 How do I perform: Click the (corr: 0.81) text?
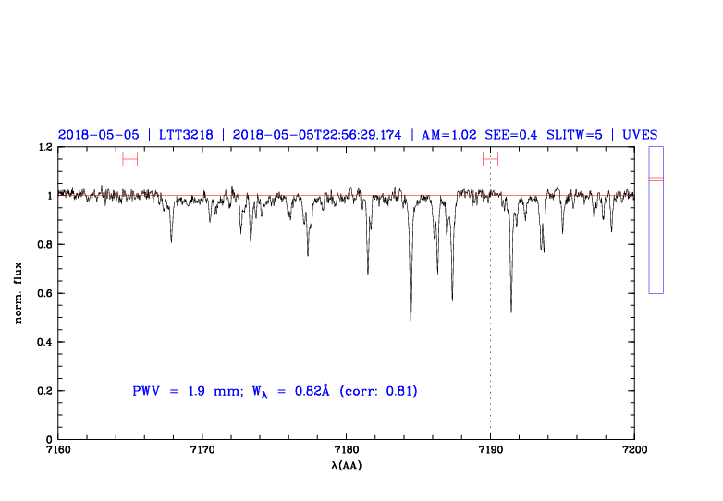click(379, 391)
